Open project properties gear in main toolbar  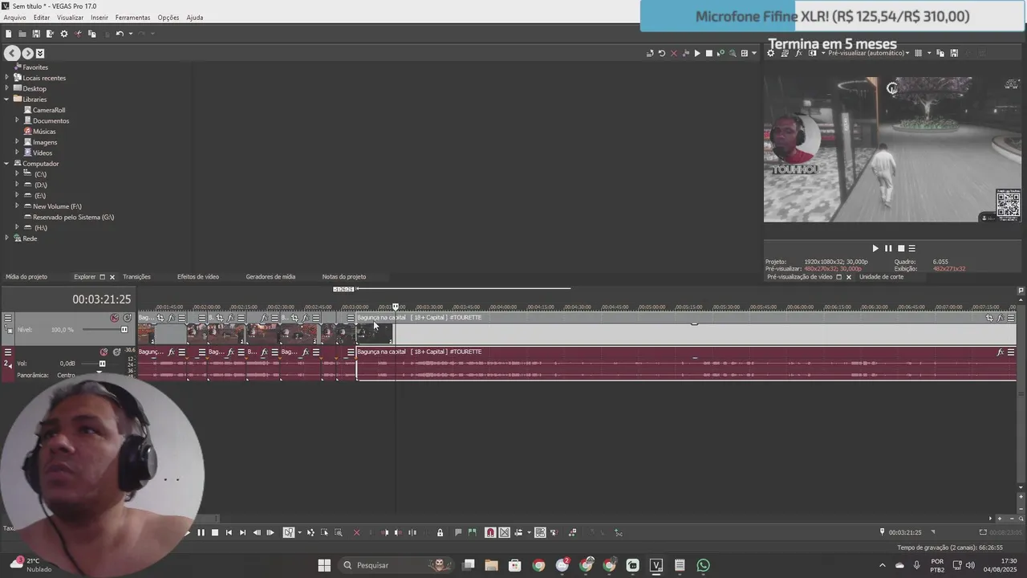64,34
